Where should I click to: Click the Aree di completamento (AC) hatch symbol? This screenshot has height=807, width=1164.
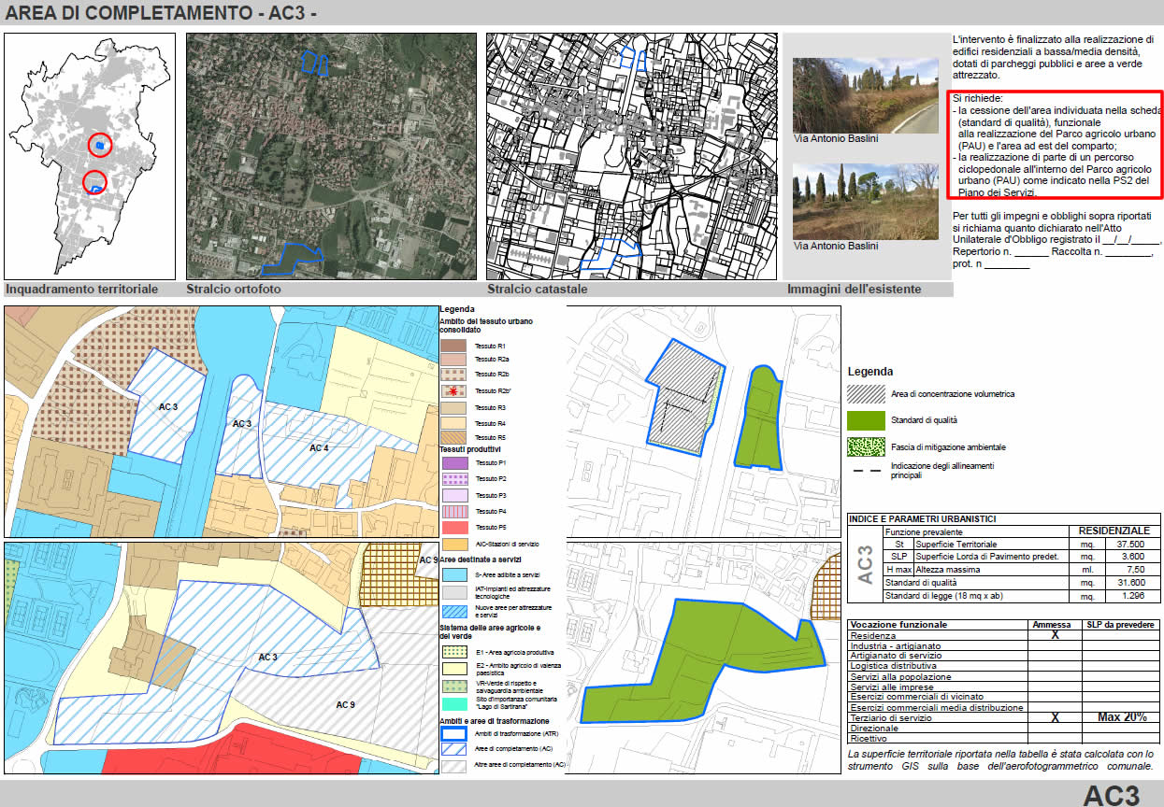click(x=453, y=749)
